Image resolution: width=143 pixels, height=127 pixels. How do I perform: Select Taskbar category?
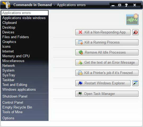(x=25, y=80)
